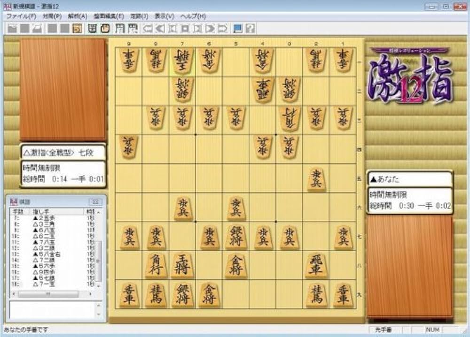The width and height of the screenshot is (470, 337).
Task: Click the save toolbar icon beside the folder
Action: (24, 29)
